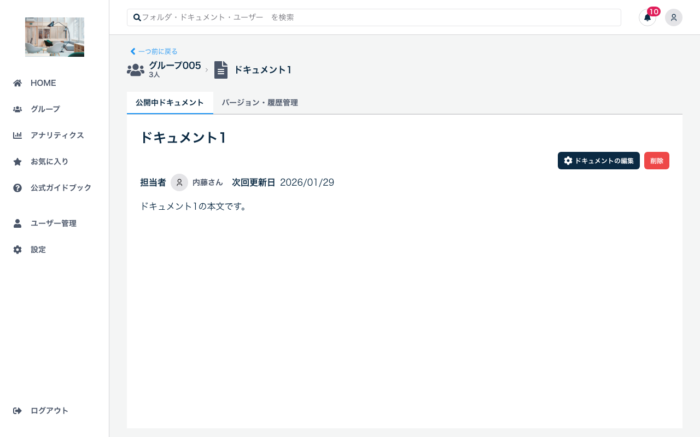Click the gear icon on the edit button
The height and width of the screenshot is (437, 700).
pos(568,161)
